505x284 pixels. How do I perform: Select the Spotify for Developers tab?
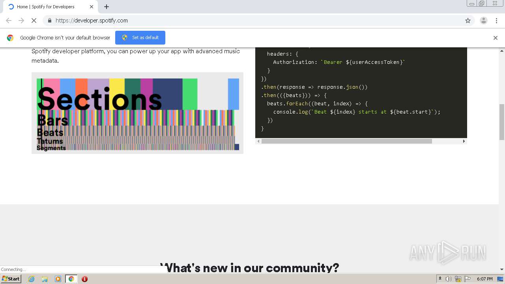point(49,7)
